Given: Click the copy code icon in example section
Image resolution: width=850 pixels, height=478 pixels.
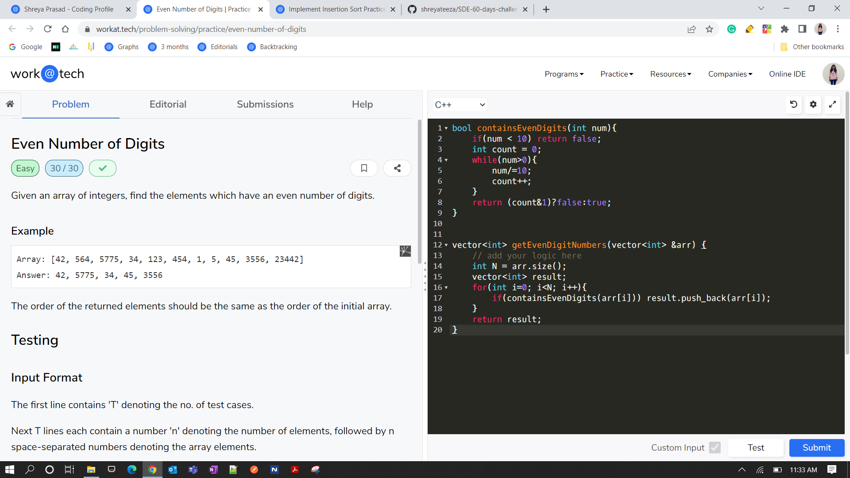Looking at the screenshot, I should click(405, 251).
